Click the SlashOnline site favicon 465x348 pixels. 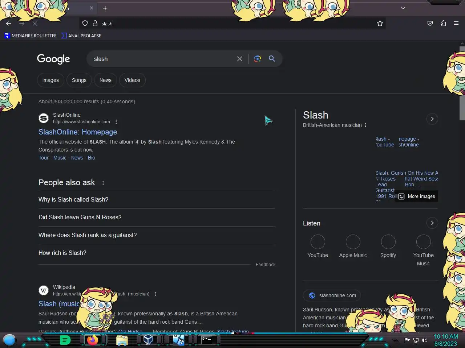click(x=44, y=118)
